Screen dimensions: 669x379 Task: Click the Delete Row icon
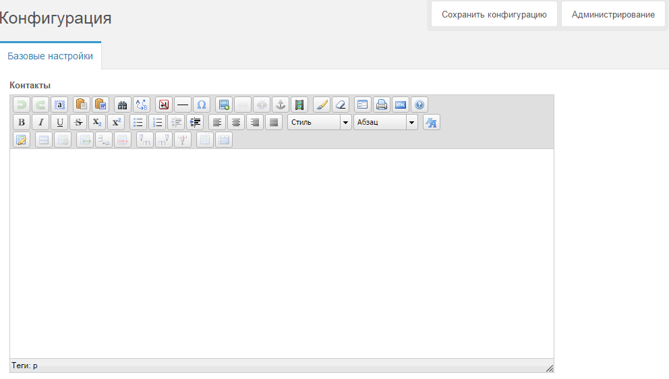[x=123, y=140]
